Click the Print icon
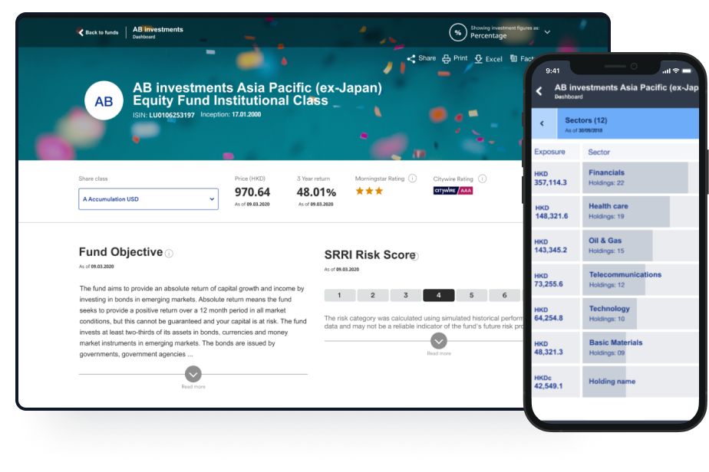The image size is (709, 472). tap(447, 58)
